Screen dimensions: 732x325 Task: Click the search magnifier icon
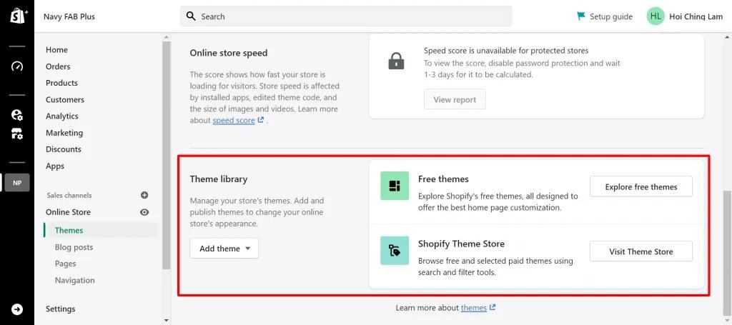[191, 16]
